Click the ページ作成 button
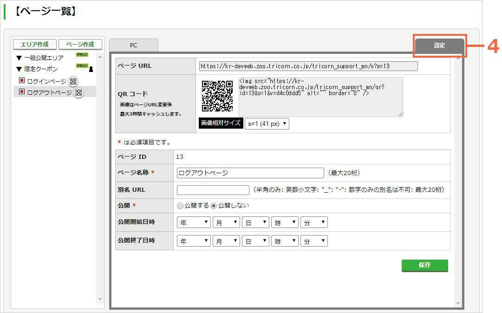Viewport: 502px width, 313px height. point(80,45)
